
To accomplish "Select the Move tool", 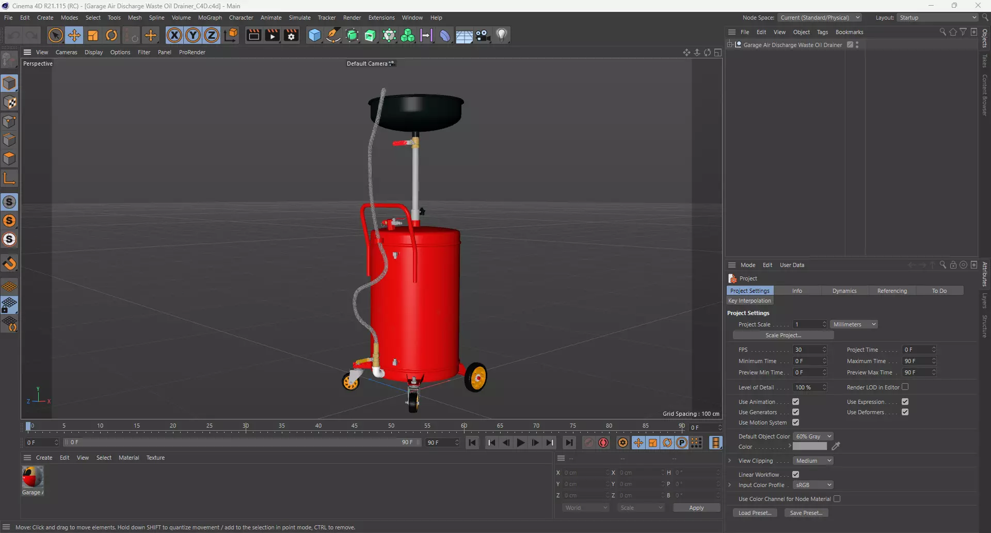I will [x=74, y=35].
